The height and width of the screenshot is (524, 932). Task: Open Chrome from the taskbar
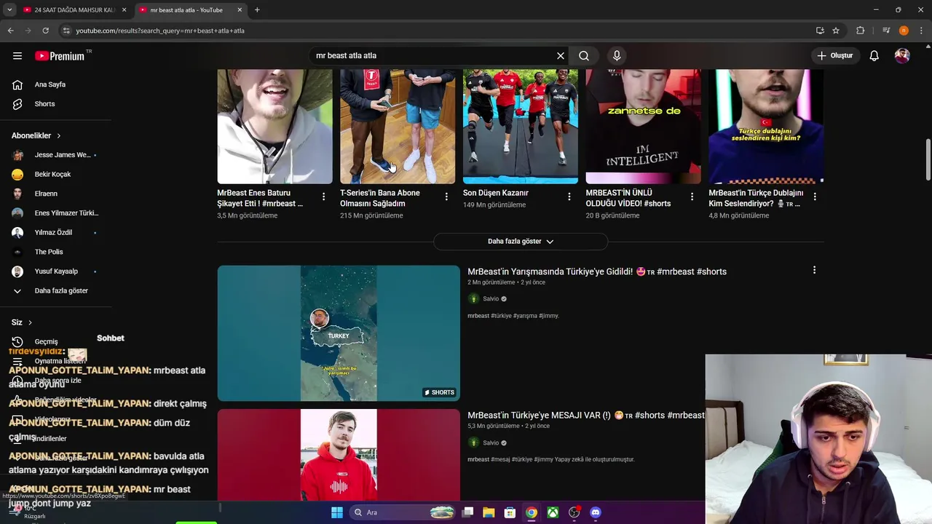pyautogui.click(x=532, y=512)
